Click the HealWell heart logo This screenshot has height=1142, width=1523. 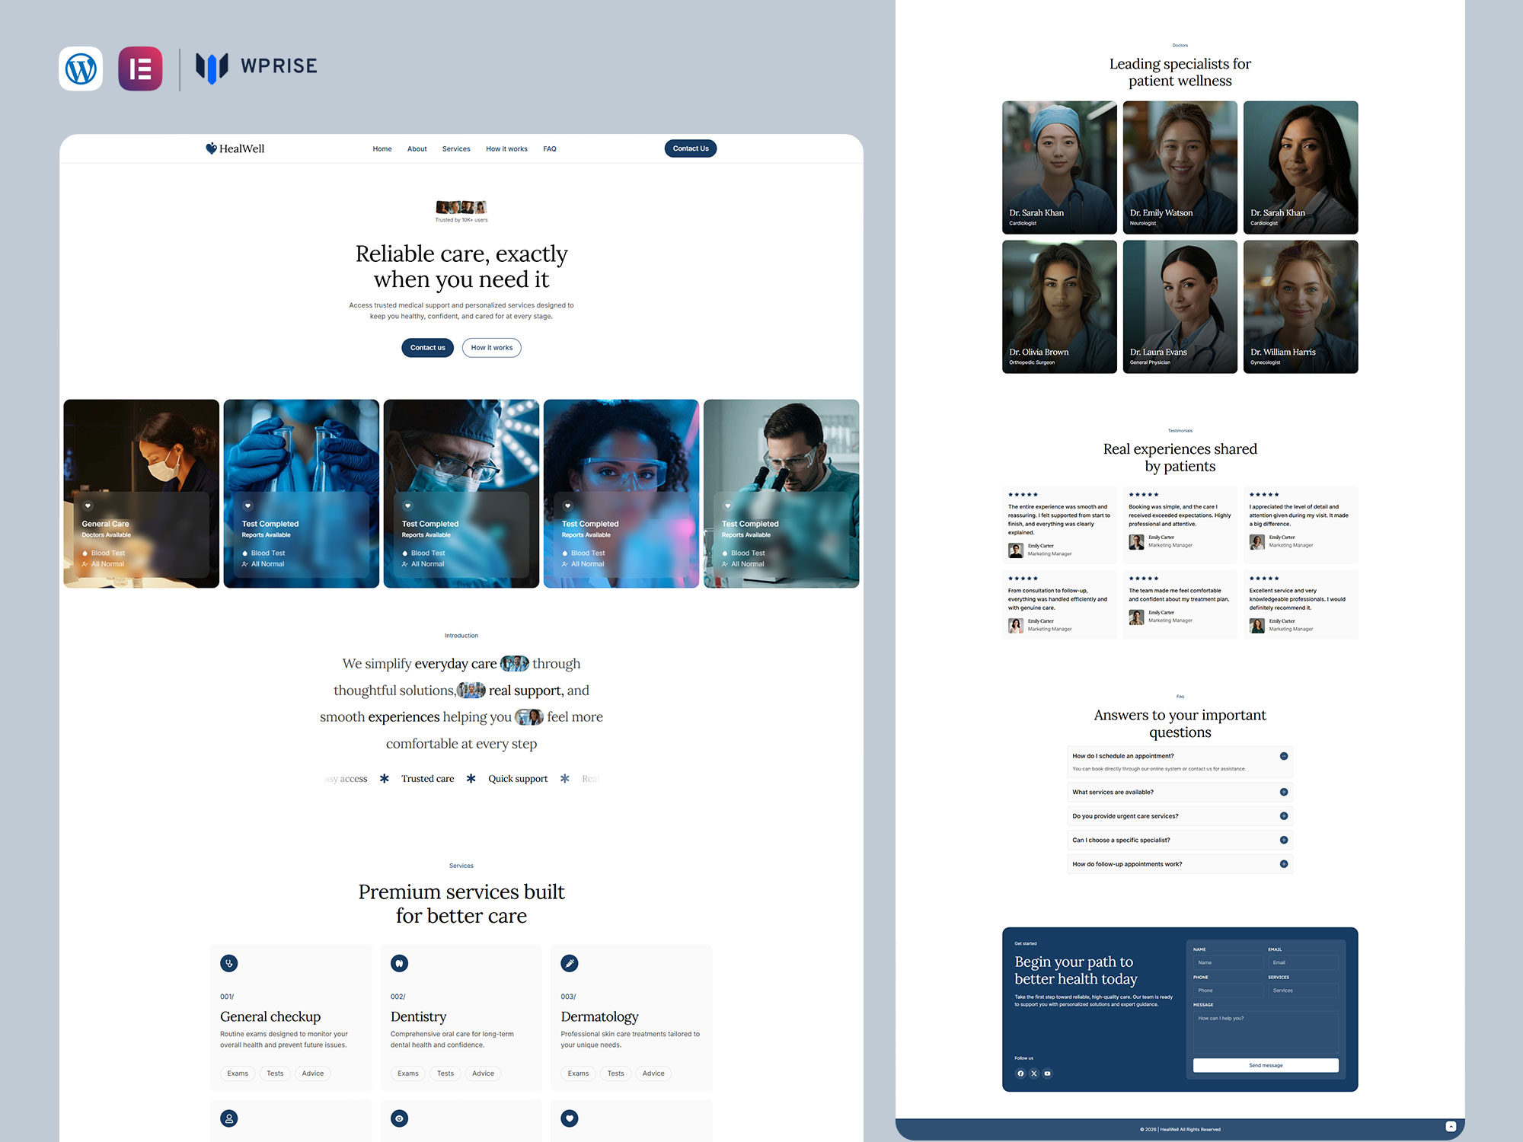click(x=211, y=148)
